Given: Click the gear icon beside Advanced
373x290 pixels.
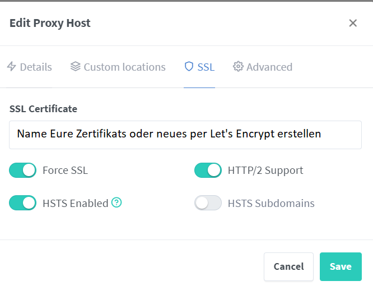Looking at the screenshot, I should point(238,67).
